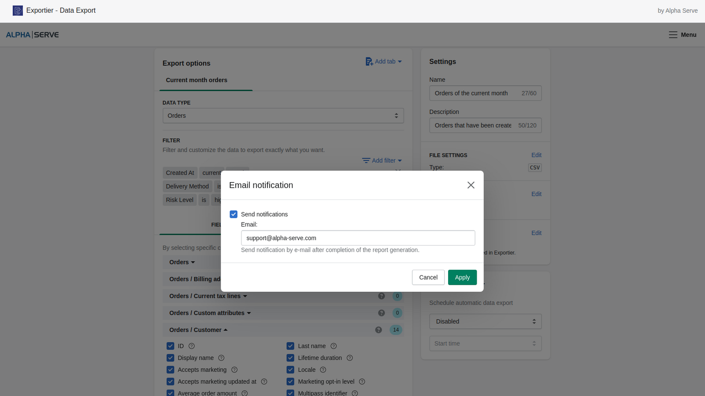This screenshot has width=705, height=396.
Task: Toggle the Last name checkbox
Action: point(290,346)
